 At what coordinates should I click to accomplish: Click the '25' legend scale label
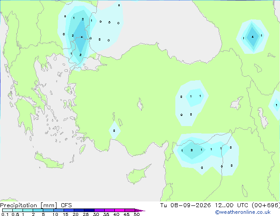(86, 214)
